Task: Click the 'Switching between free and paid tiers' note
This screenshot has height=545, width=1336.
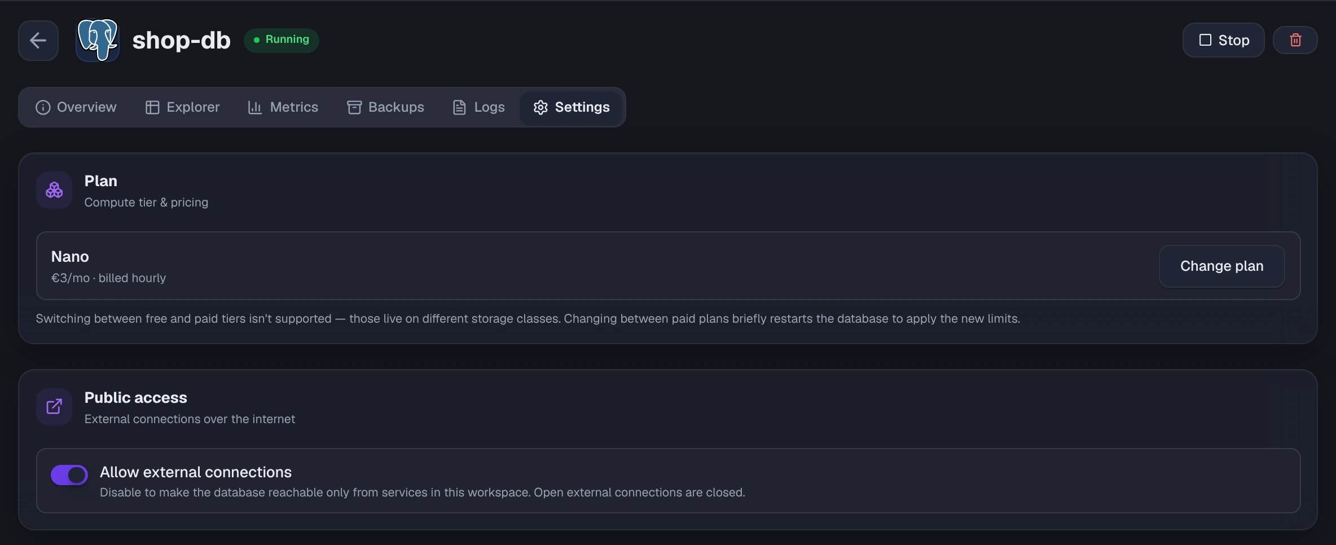Action: (x=528, y=319)
